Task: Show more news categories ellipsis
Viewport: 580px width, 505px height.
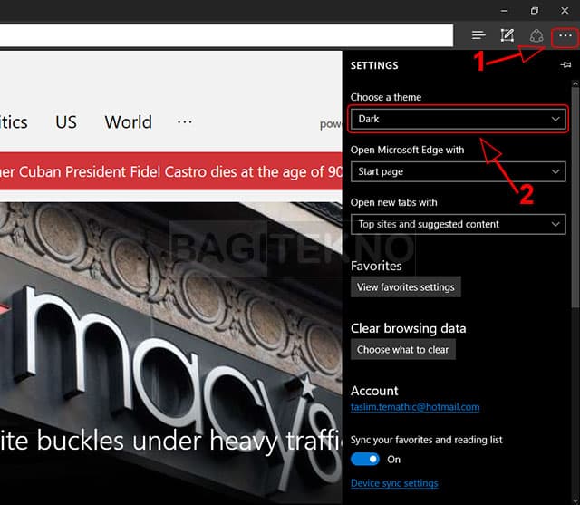Action: click(x=184, y=121)
